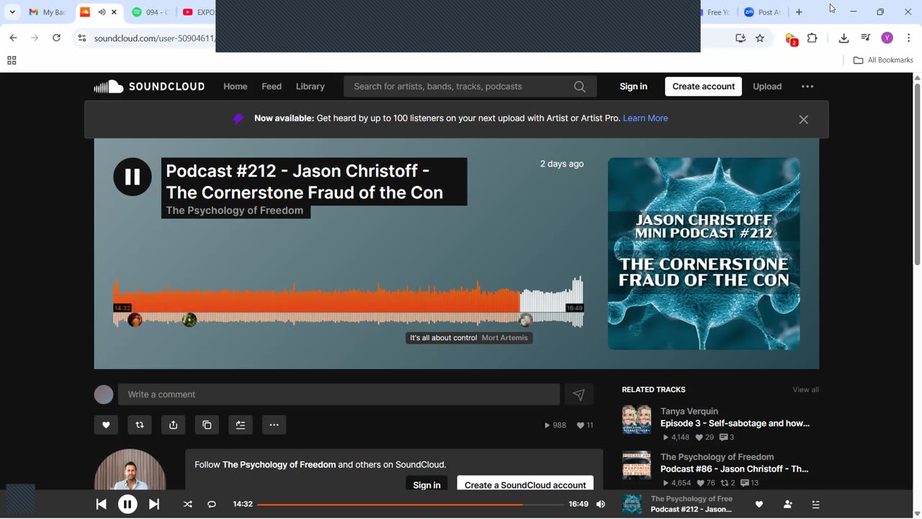Click the search magnifier icon
Screen dimensions: 922x519
(580, 86)
